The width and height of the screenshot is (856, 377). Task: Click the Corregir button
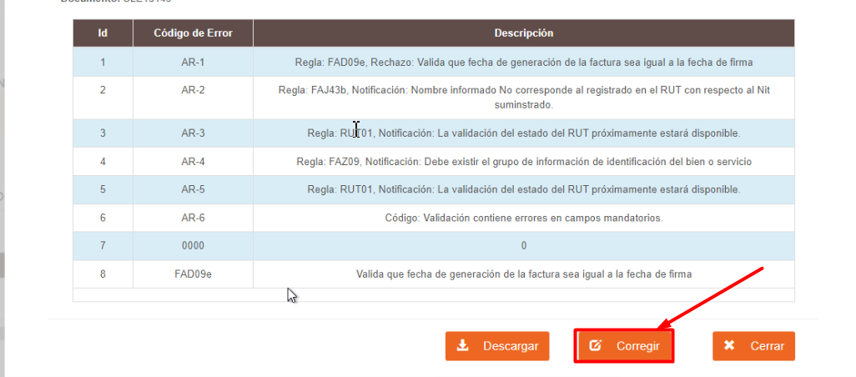pyautogui.click(x=624, y=346)
